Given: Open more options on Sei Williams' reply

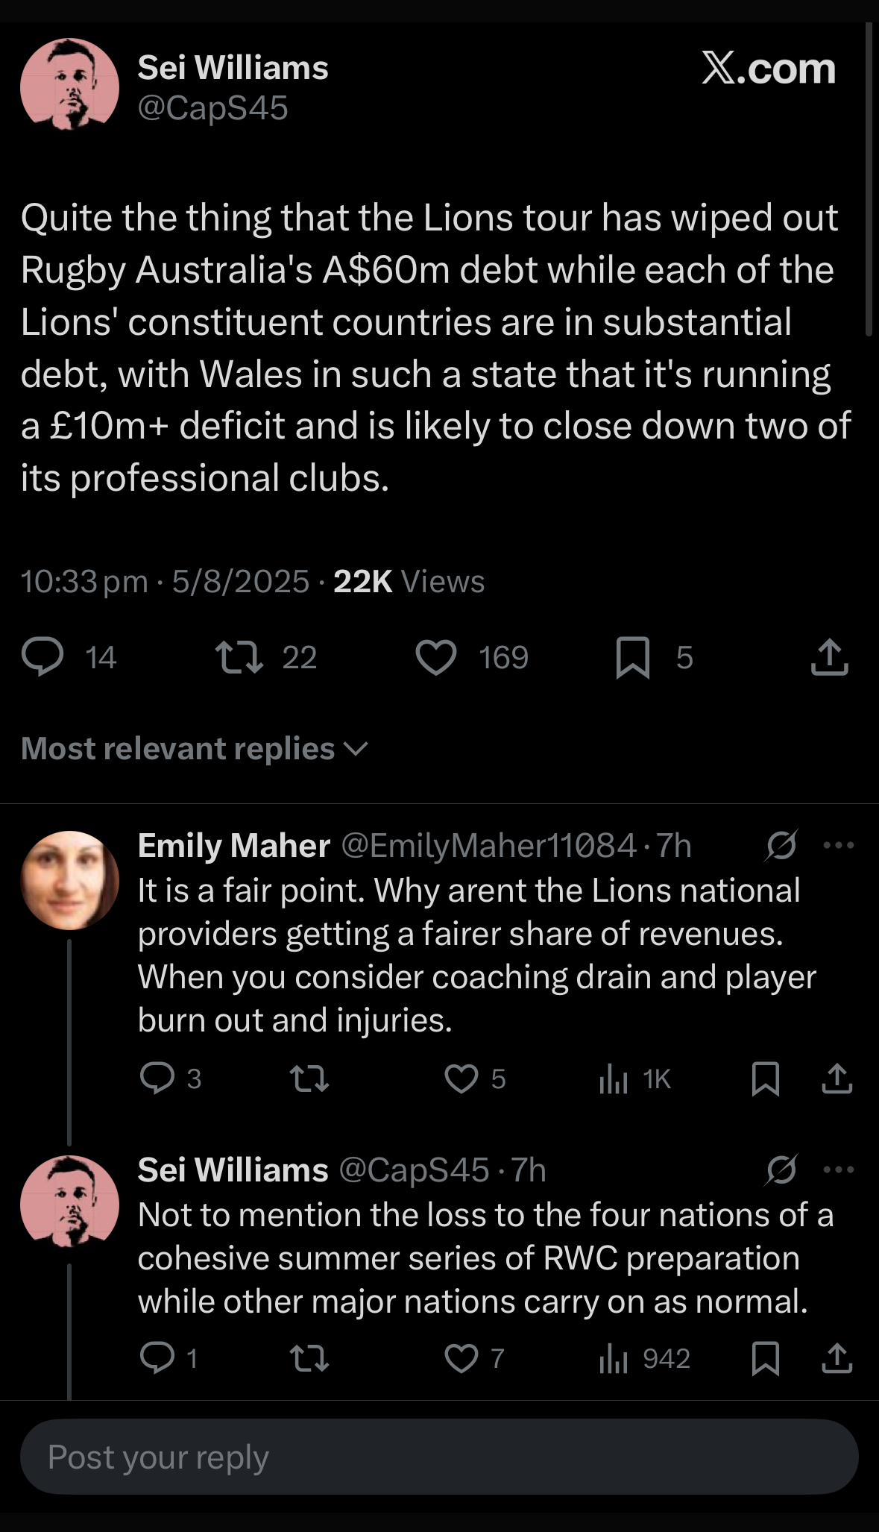Looking at the screenshot, I should tap(839, 1170).
